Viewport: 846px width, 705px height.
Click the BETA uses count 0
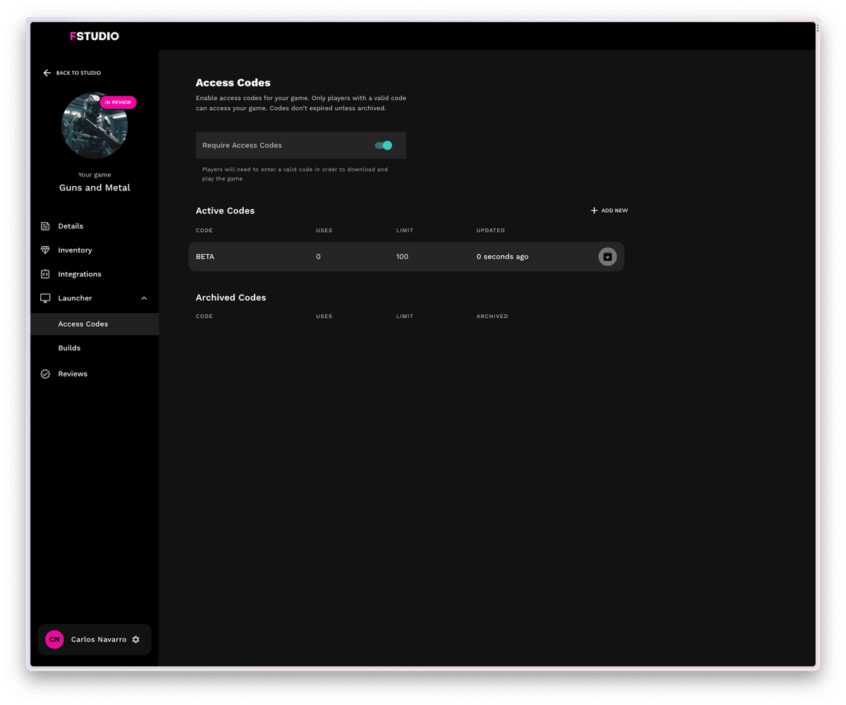319,257
